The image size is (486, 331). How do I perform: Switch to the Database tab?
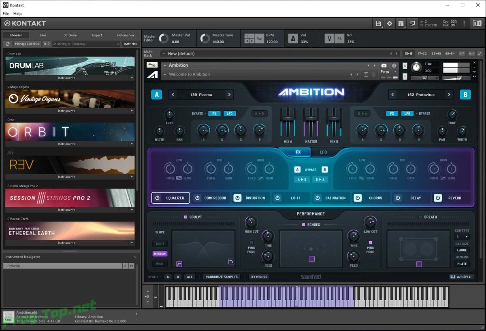(x=70, y=35)
